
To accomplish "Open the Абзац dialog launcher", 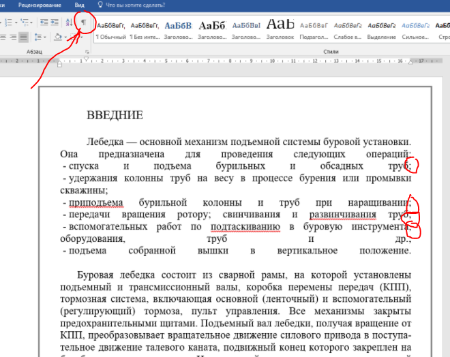I will 88,52.
